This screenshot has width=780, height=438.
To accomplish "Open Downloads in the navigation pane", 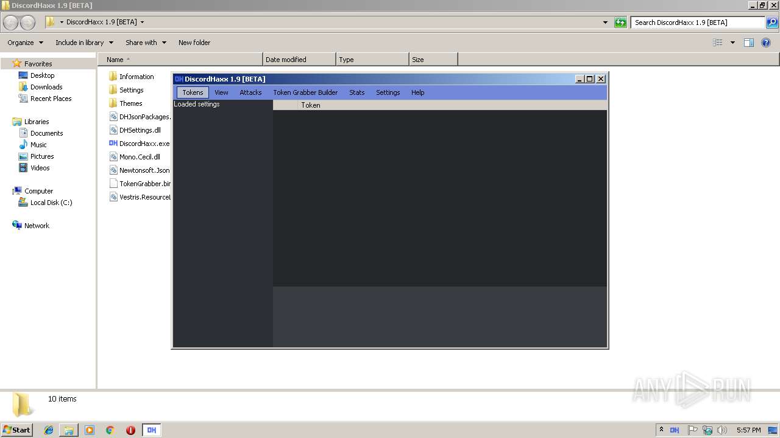I will pos(46,87).
